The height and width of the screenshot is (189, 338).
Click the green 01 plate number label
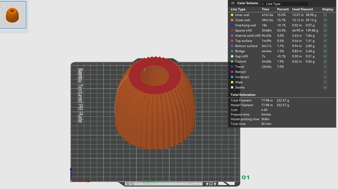pyautogui.click(x=246, y=178)
